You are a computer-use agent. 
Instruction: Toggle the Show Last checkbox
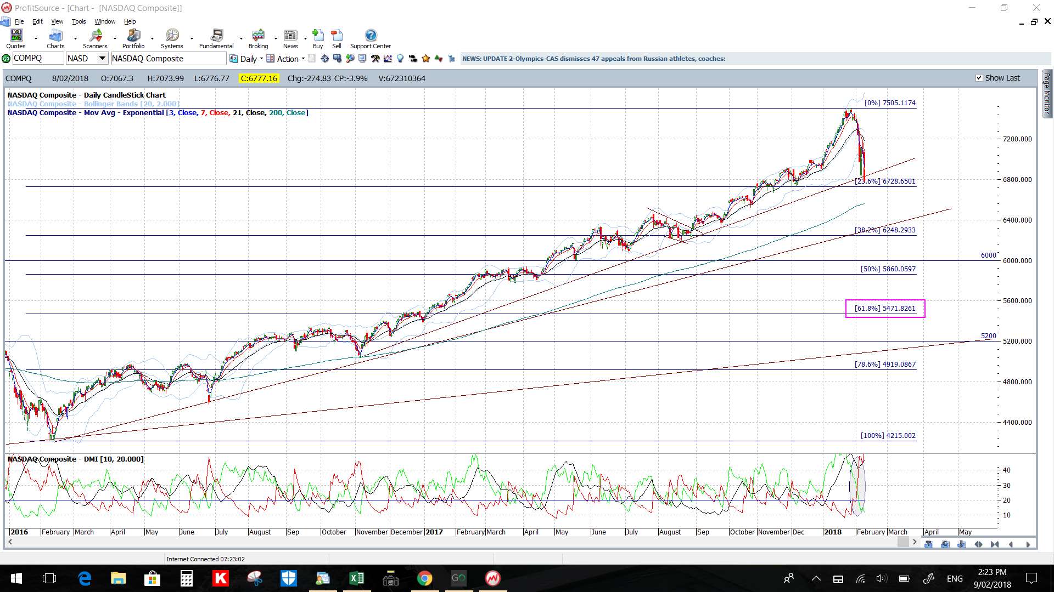979,78
